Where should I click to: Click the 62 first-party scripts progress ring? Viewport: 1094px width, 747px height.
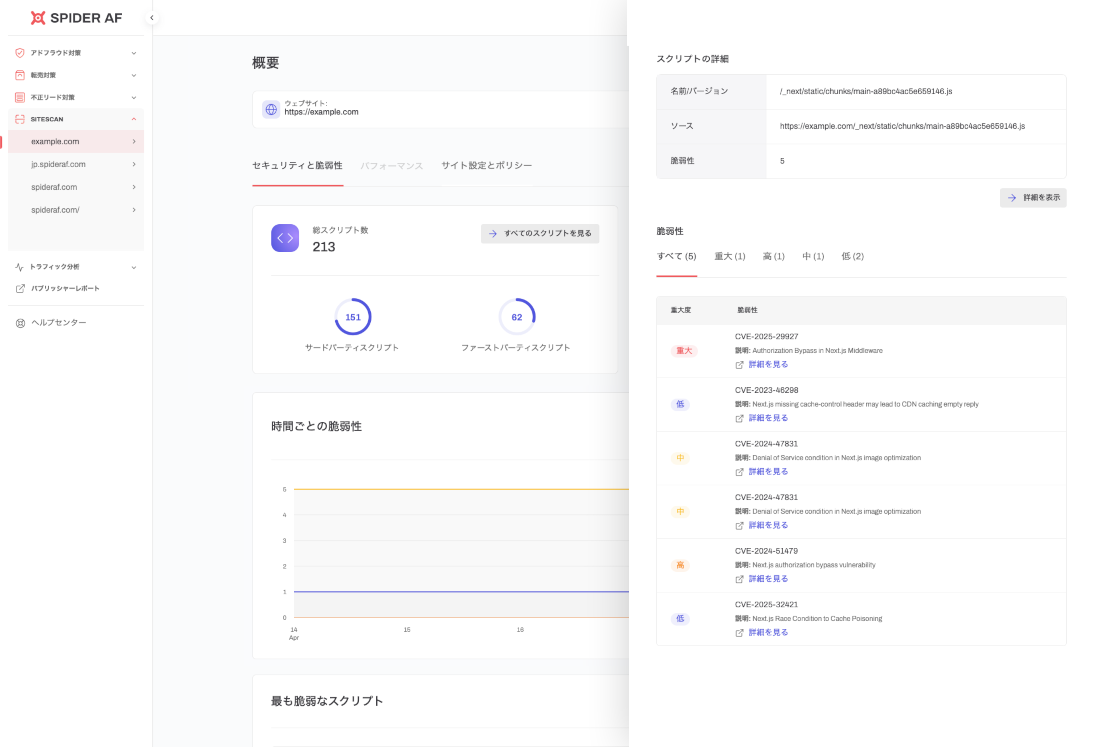[x=517, y=317]
